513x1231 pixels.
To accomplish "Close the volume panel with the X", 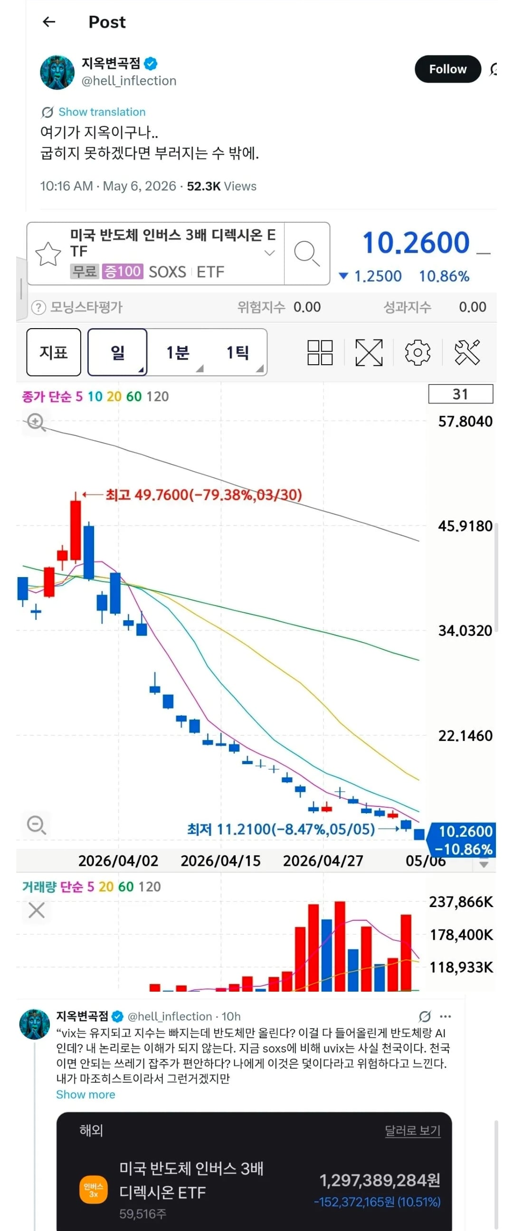I will [x=36, y=910].
